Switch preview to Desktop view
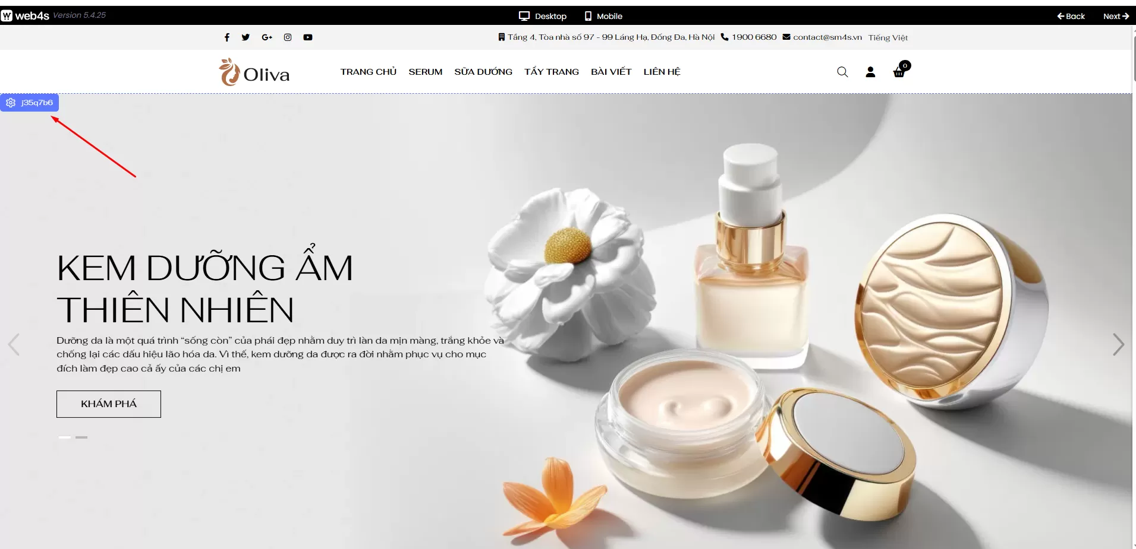This screenshot has height=549, width=1136. (542, 16)
